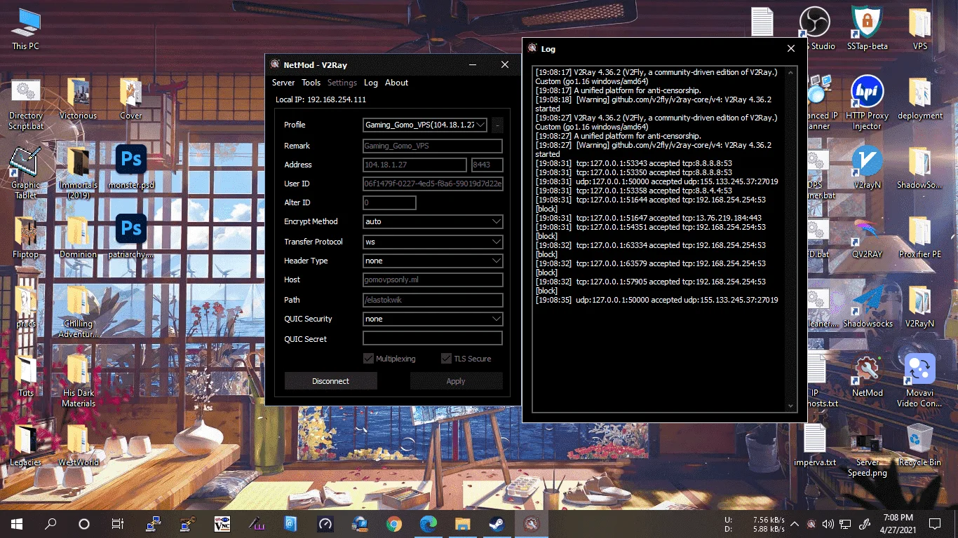Image resolution: width=958 pixels, height=538 pixels.
Task: Select the SSTap-beta desktop shortcut
Action: pyautogui.click(x=868, y=29)
